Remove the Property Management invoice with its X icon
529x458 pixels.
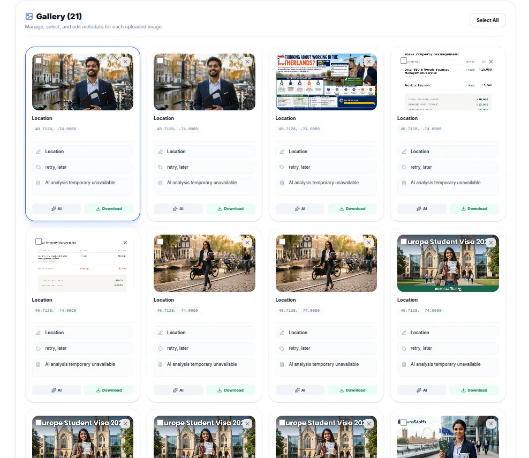[x=125, y=243]
